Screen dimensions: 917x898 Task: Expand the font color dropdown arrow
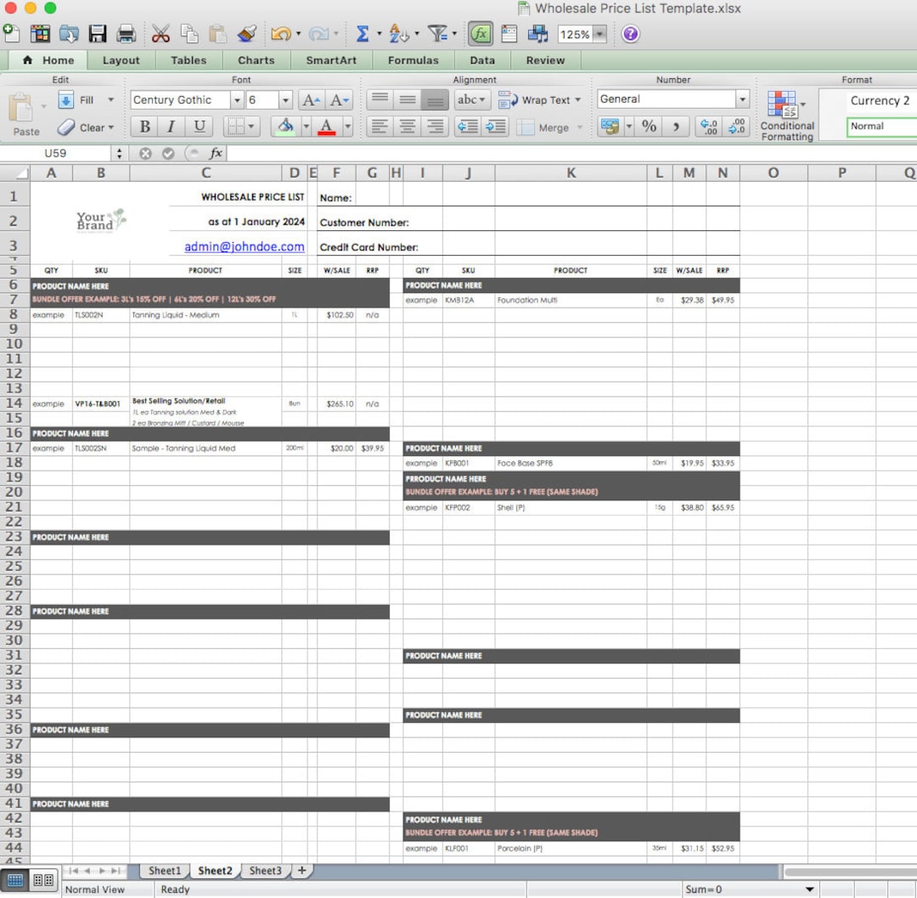click(x=347, y=127)
